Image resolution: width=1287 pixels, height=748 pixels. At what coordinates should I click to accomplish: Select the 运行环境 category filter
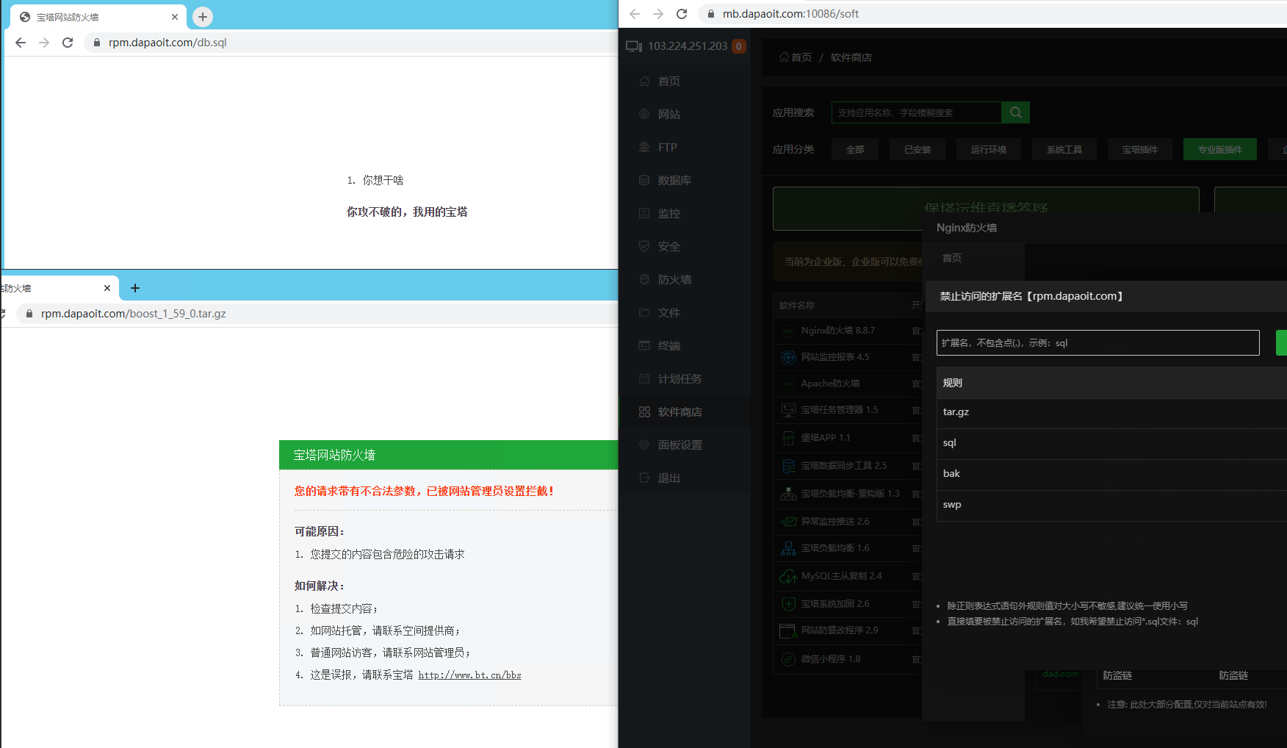(989, 149)
